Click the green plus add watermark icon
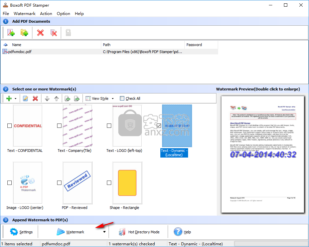This screenshot has width=309, height=247. coord(9,98)
